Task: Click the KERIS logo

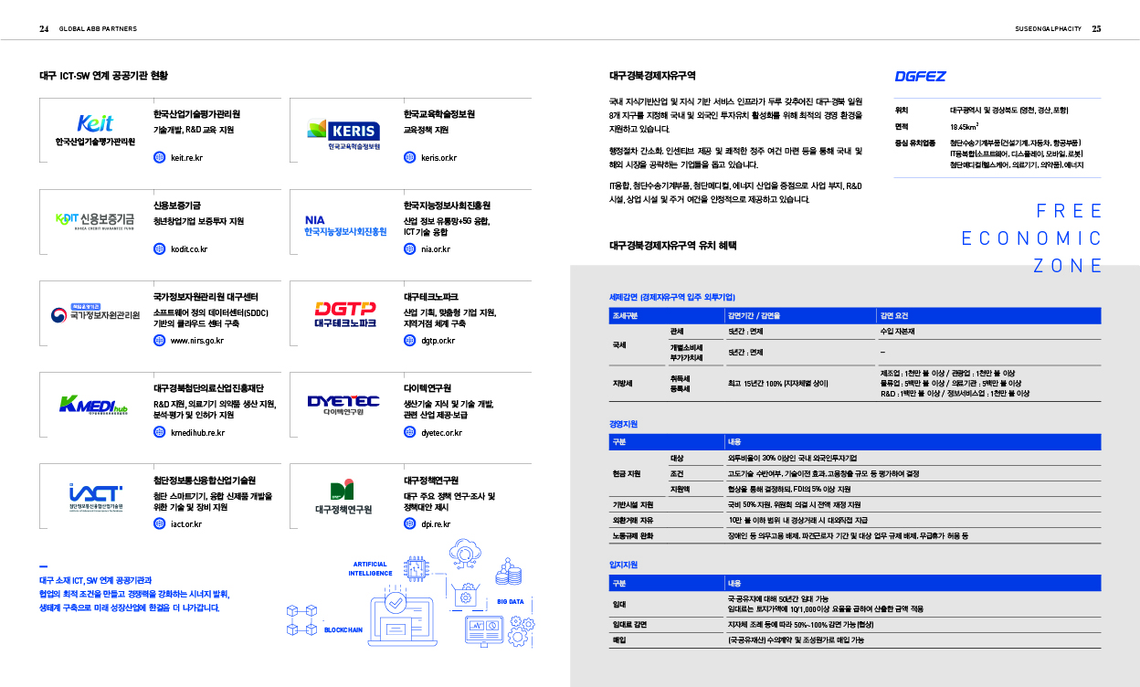Action: coord(343,134)
